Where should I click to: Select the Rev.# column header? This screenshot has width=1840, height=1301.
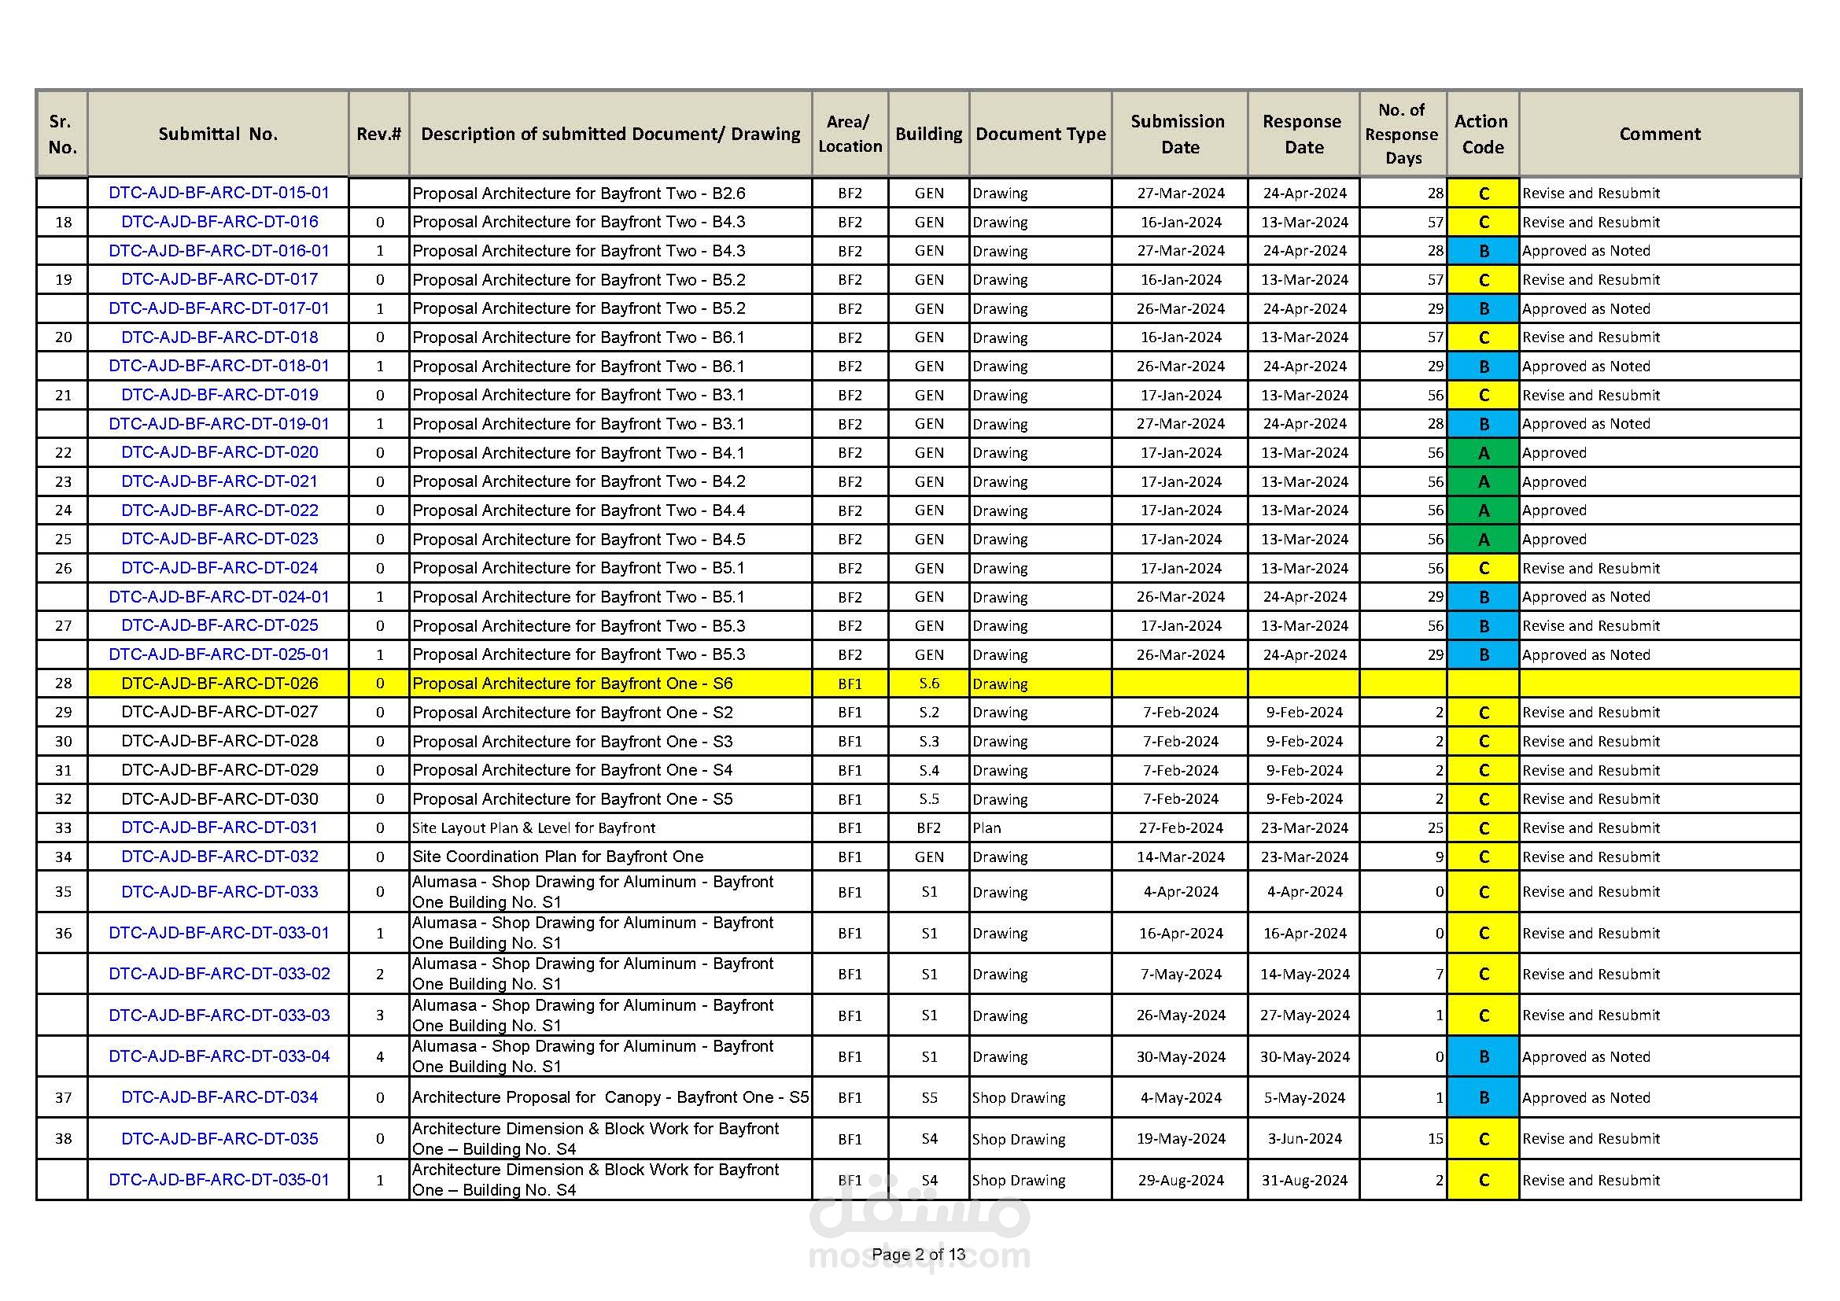(x=379, y=134)
